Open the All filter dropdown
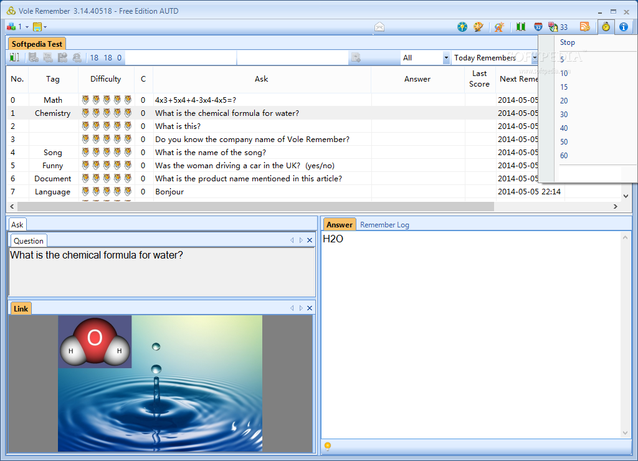Viewport: 638px width, 461px height. pyautogui.click(x=446, y=58)
